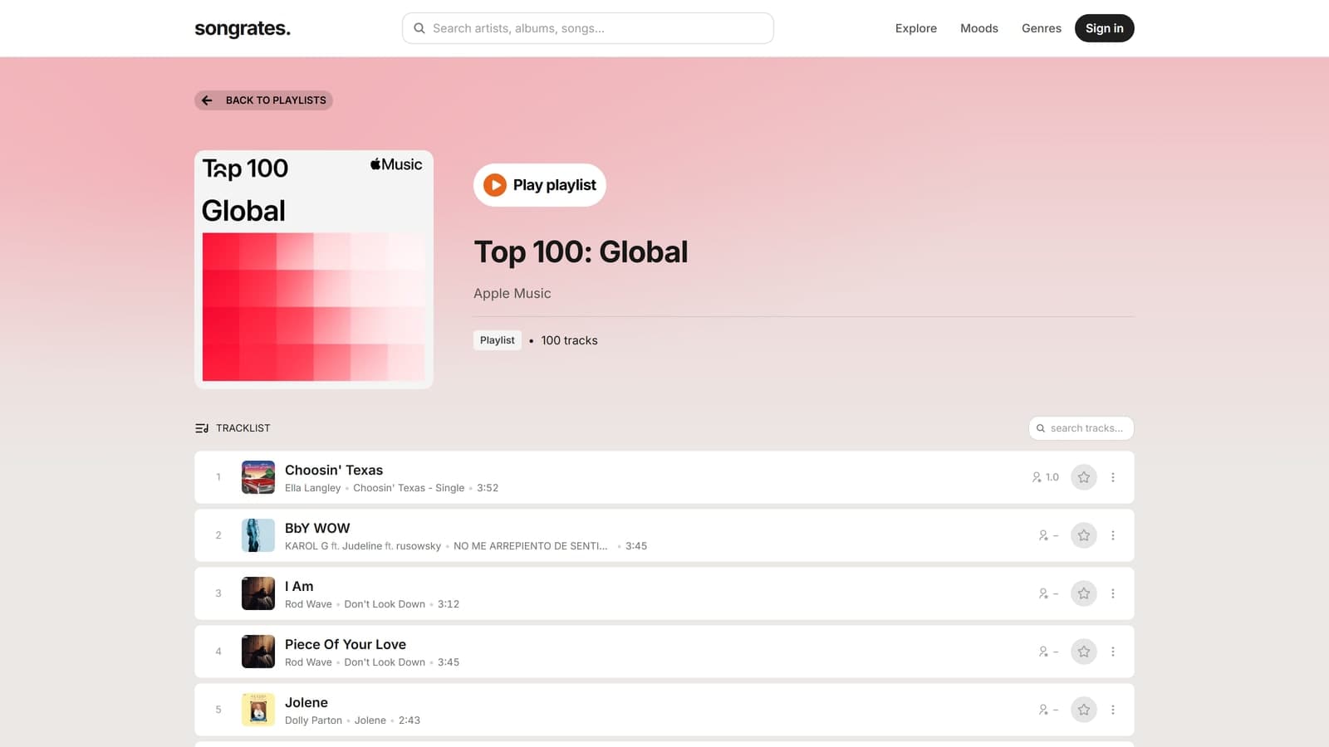Open more options for Piece Of Your Love
1329x747 pixels.
coord(1113,652)
